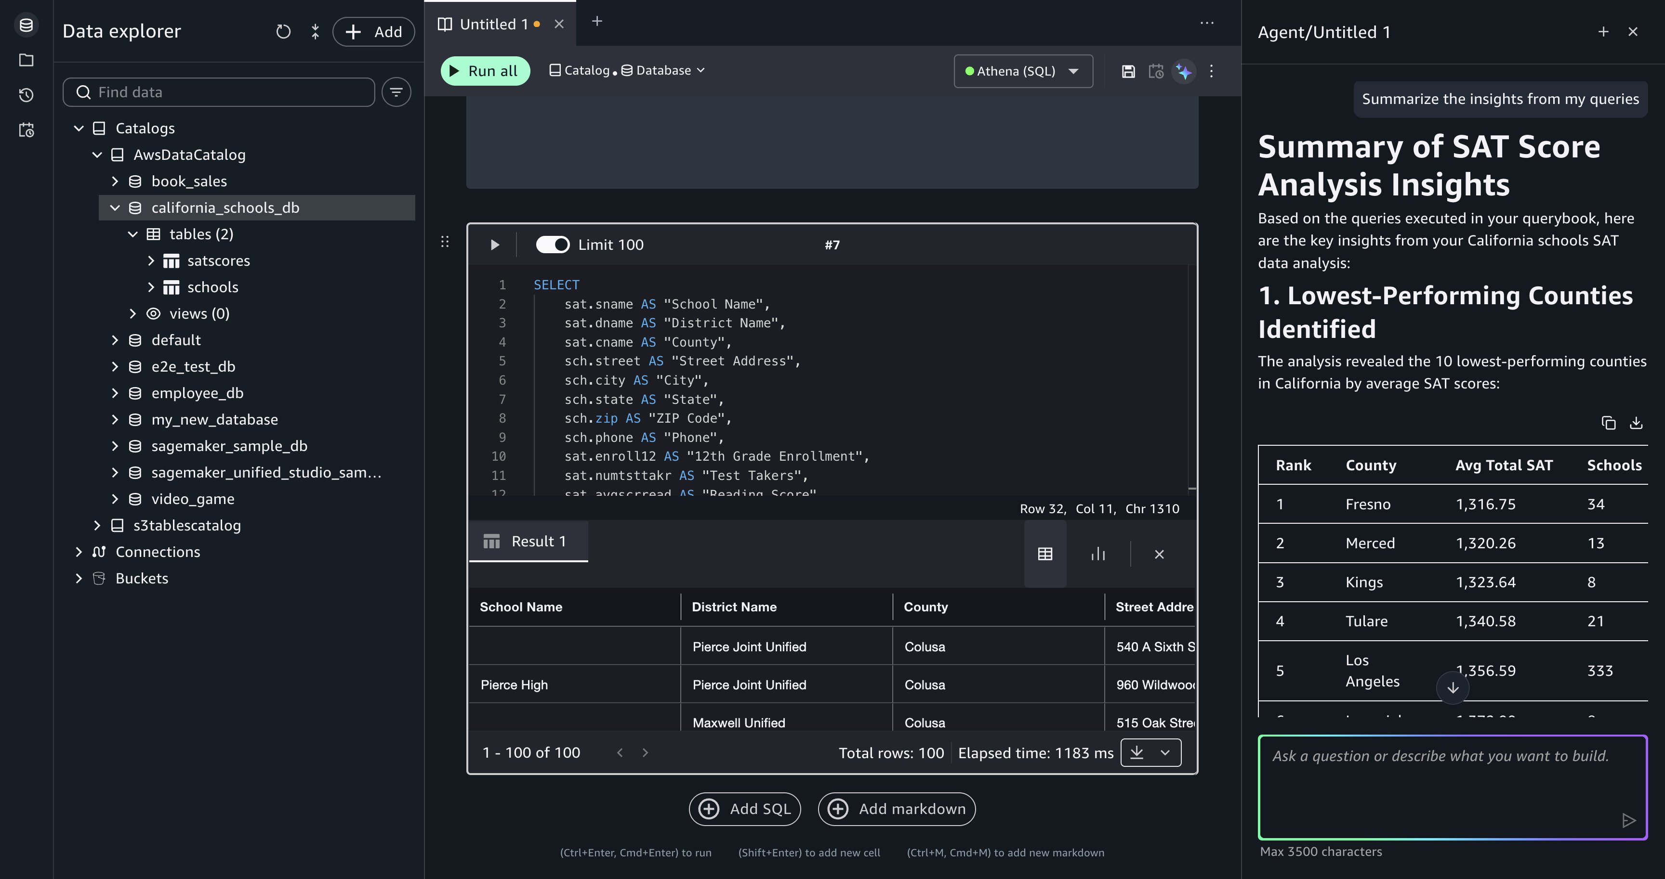Close the Result 1 panel

tap(1159, 554)
